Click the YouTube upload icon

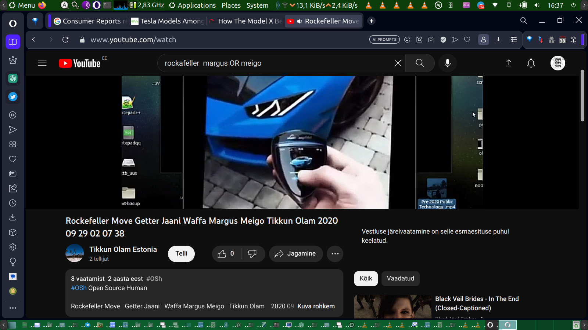[x=509, y=63]
